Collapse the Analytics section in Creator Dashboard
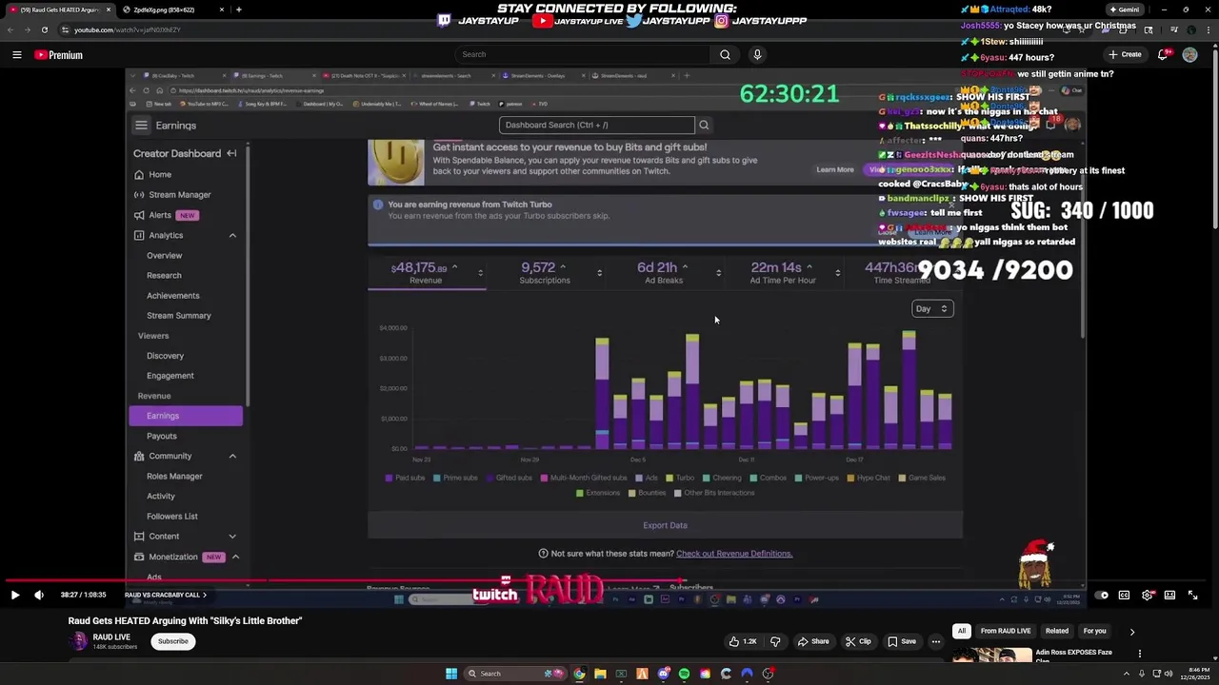The image size is (1219, 685). 232,235
